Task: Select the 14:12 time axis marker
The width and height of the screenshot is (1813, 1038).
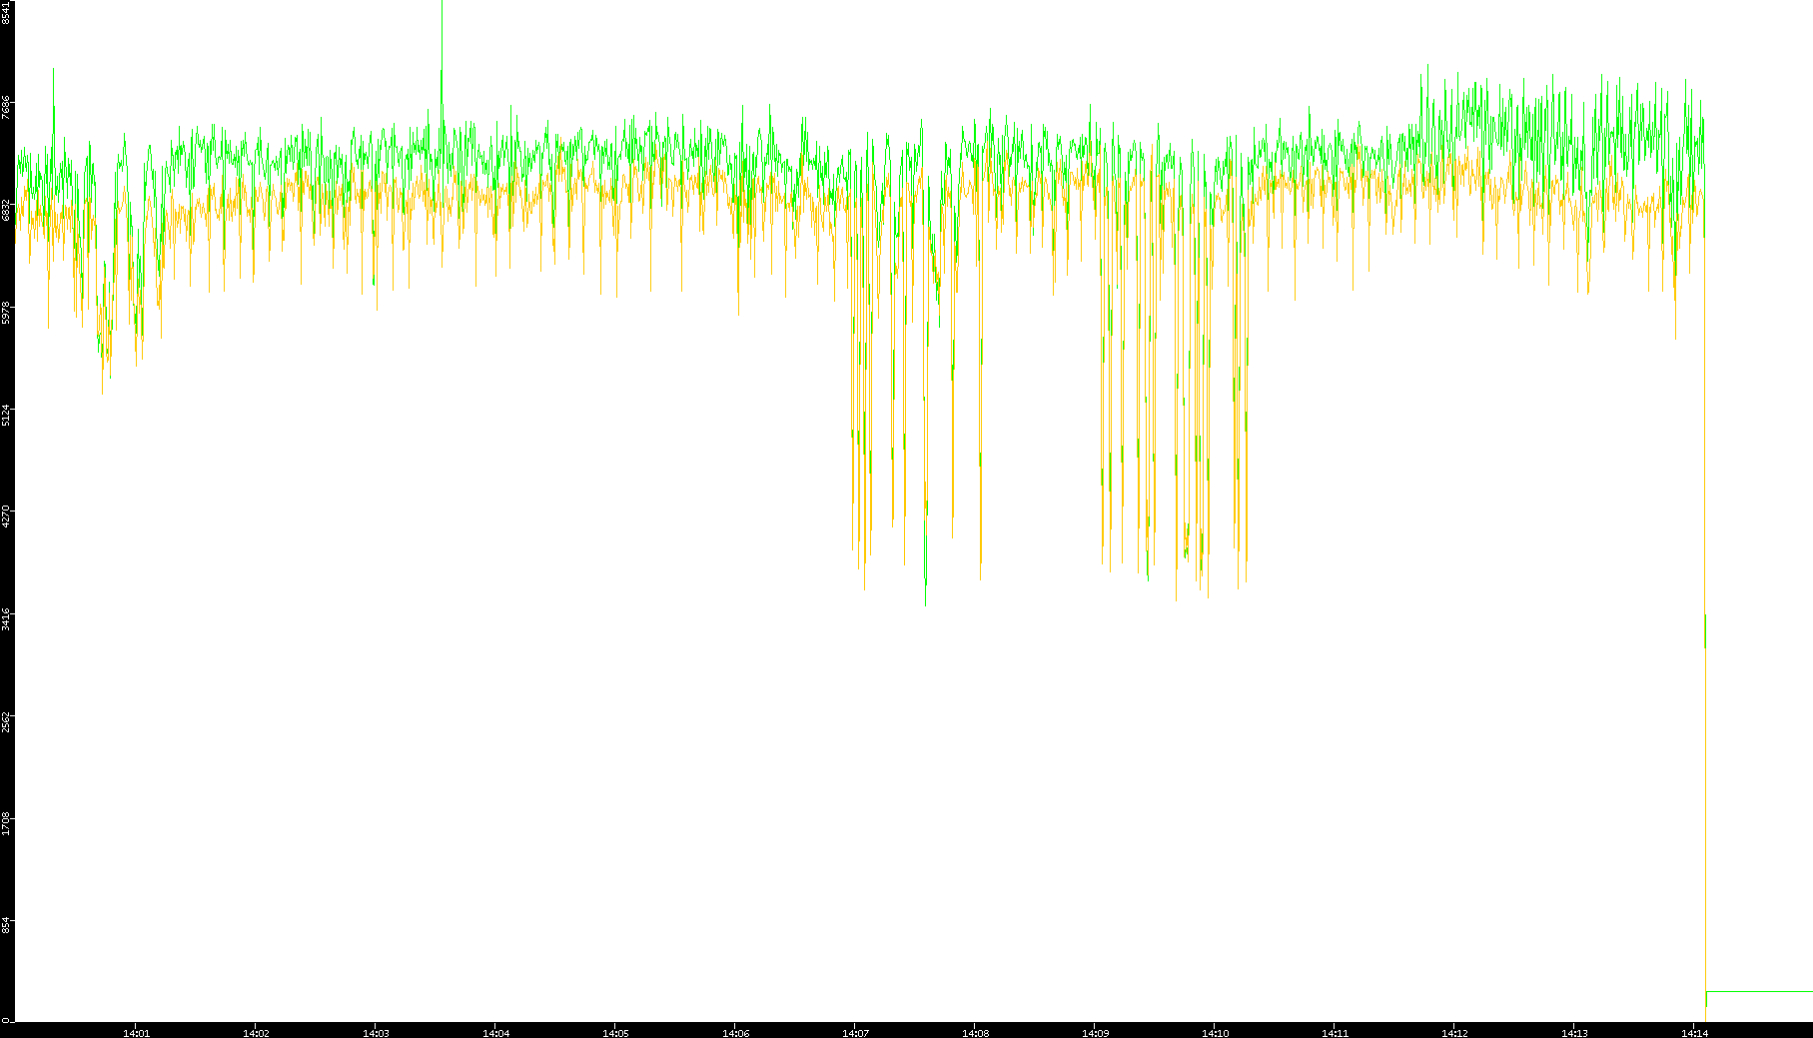Action: pyautogui.click(x=1454, y=1033)
